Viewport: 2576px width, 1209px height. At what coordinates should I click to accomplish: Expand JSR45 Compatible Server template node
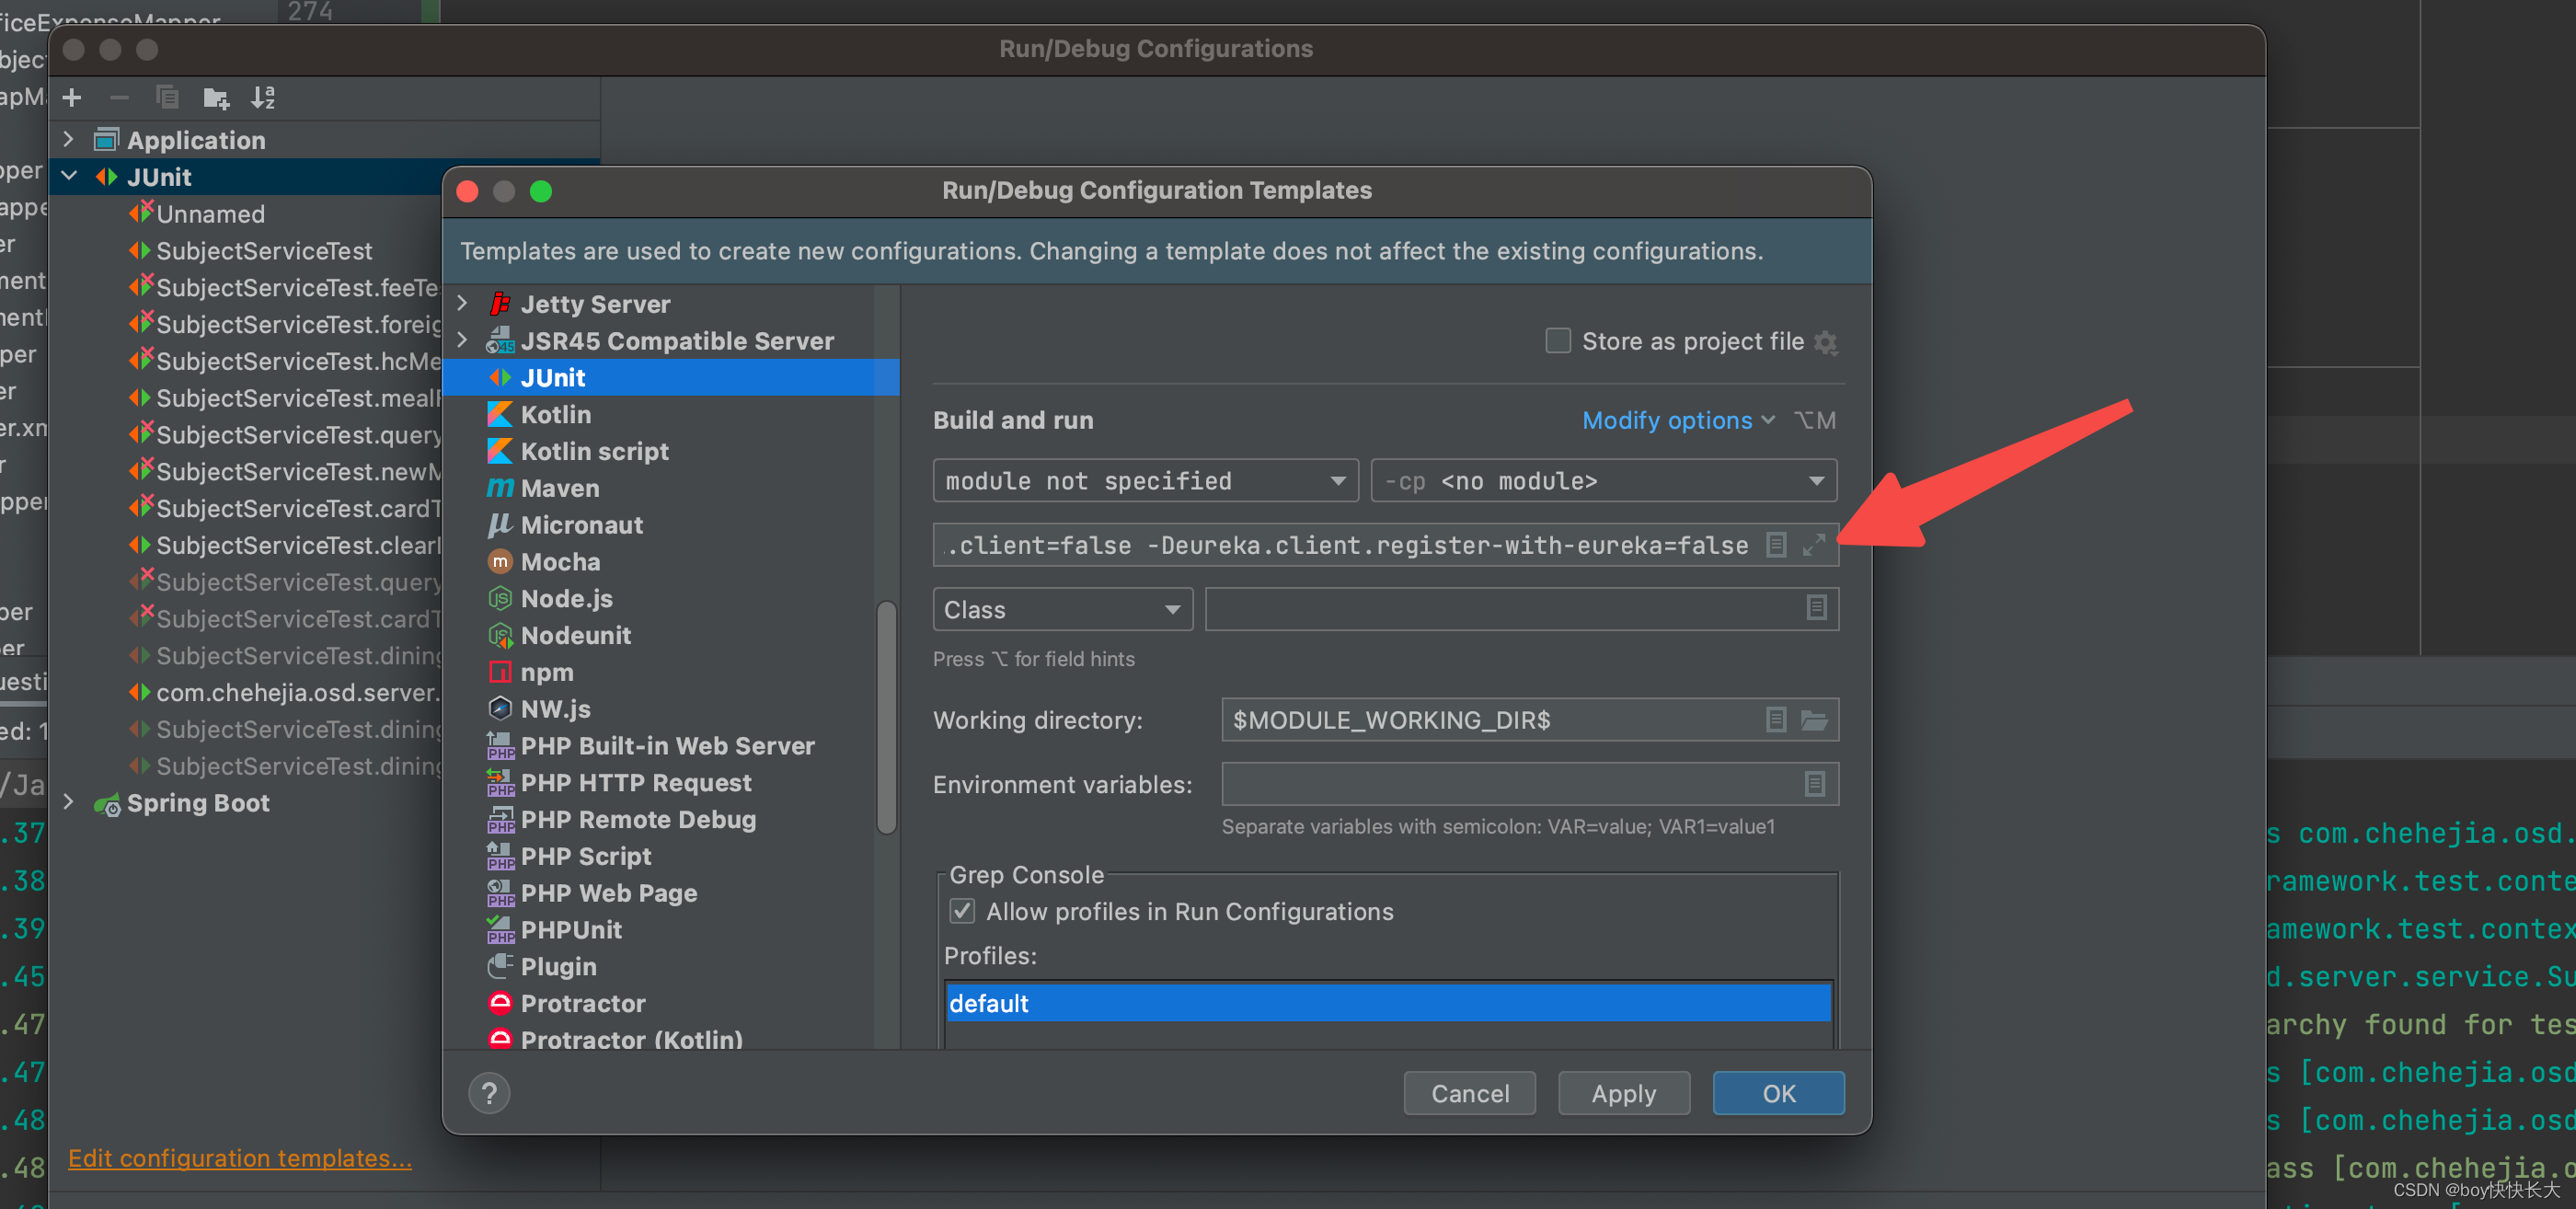462,340
